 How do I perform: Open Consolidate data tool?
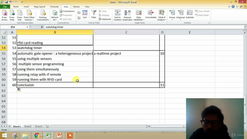point(151,15)
